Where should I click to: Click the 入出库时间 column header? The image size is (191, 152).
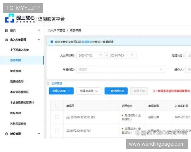point(181,106)
